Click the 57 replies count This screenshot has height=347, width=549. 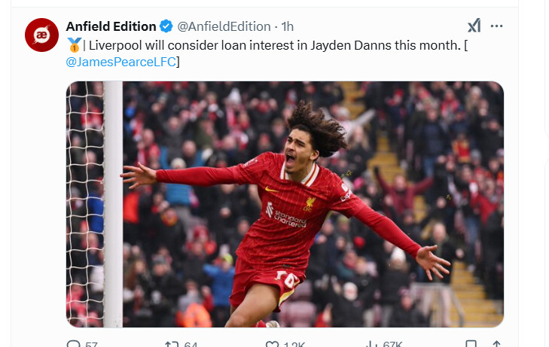(x=91, y=345)
